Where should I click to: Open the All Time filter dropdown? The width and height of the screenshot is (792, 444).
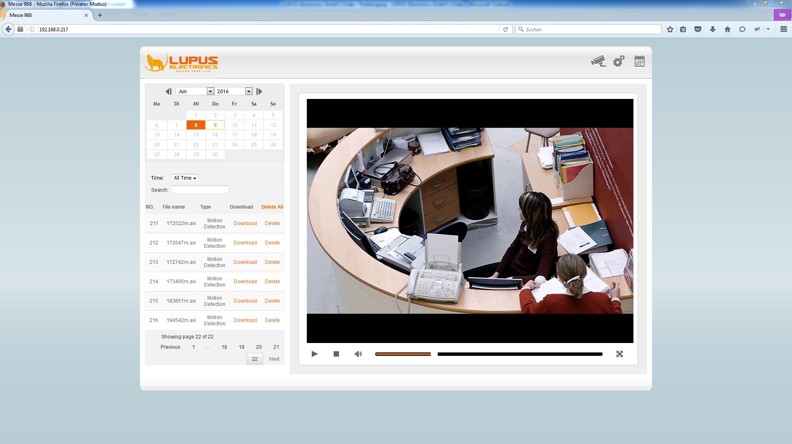(x=185, y=178)
